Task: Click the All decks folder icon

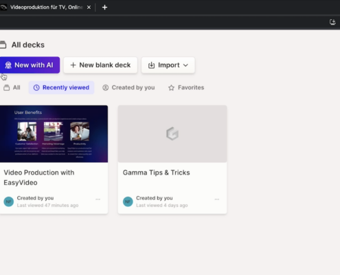Action: [x=3, y=45]
